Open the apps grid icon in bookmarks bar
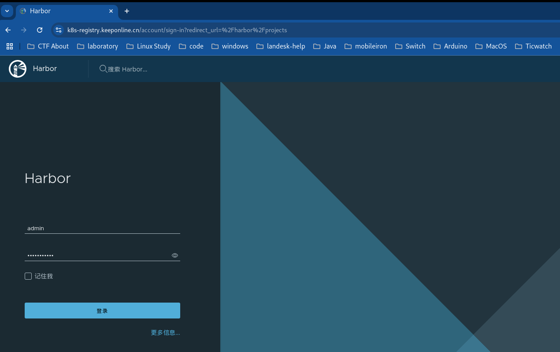 click(10, 46)
